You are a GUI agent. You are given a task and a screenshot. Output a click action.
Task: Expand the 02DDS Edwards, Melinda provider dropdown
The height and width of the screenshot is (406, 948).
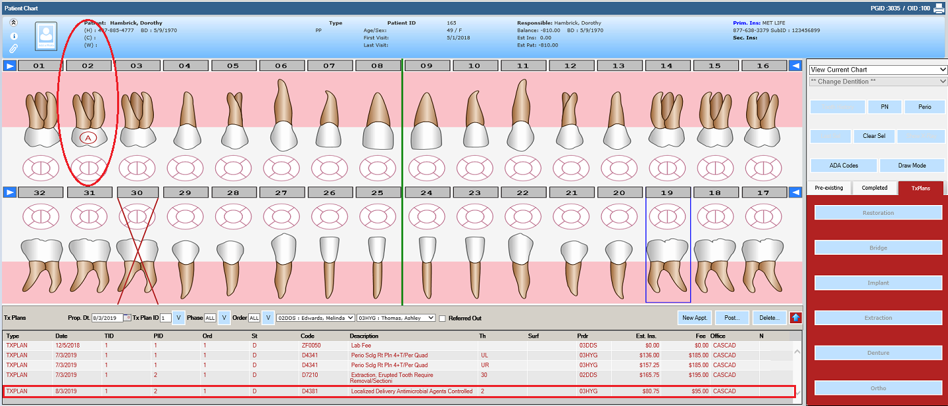pos(315,318)
